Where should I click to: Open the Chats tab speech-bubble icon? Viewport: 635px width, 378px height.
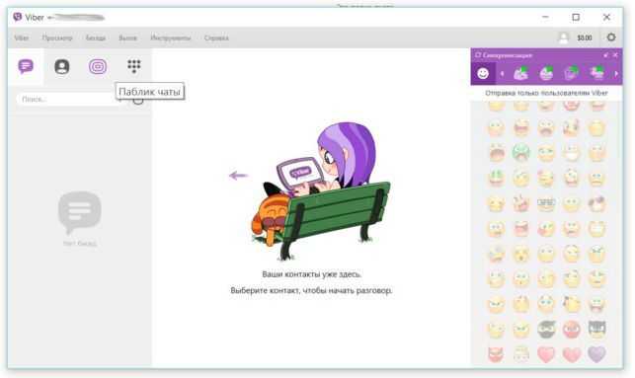point(26,66)
